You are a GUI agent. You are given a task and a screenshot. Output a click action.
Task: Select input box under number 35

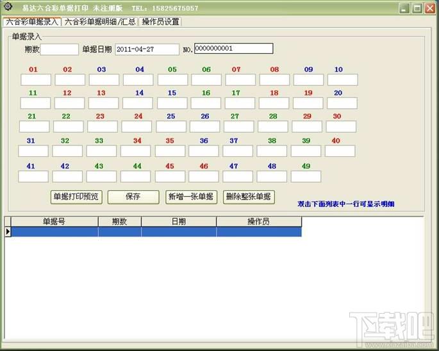click(x=170, y=151)
